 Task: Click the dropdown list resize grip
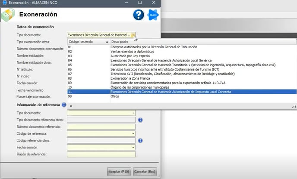(294, 107)
